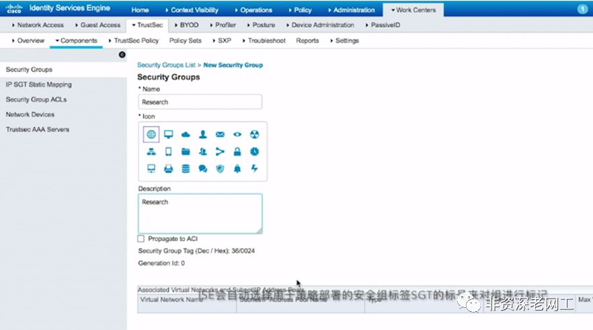
Task: Expand the Guest Access submenu
Action: coord(97,25)
